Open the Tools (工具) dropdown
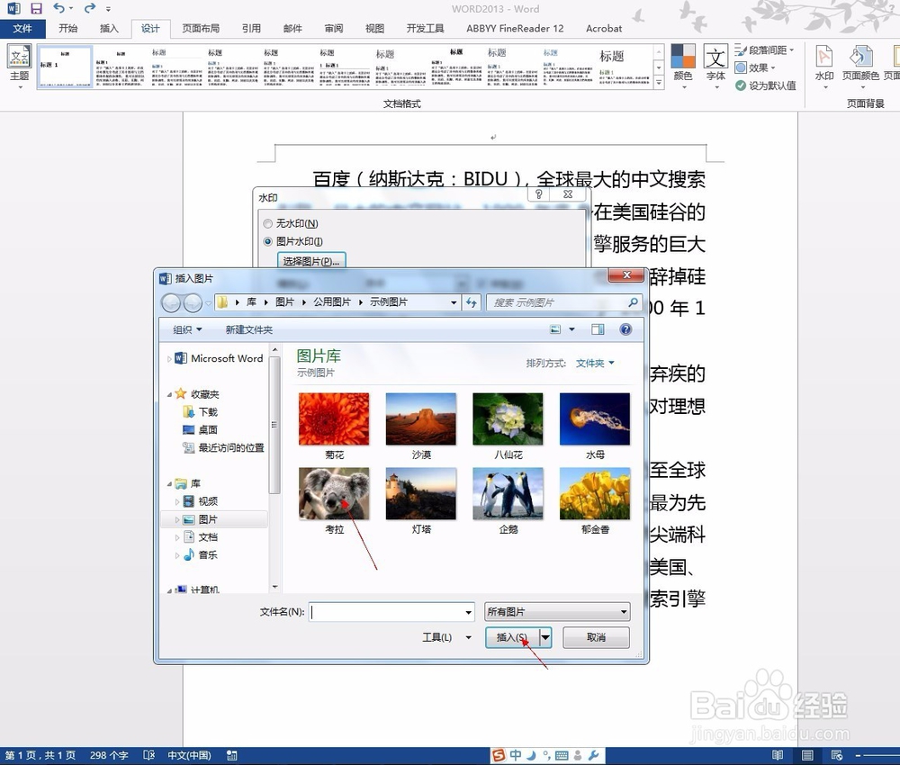 click(x=446, y=637)
